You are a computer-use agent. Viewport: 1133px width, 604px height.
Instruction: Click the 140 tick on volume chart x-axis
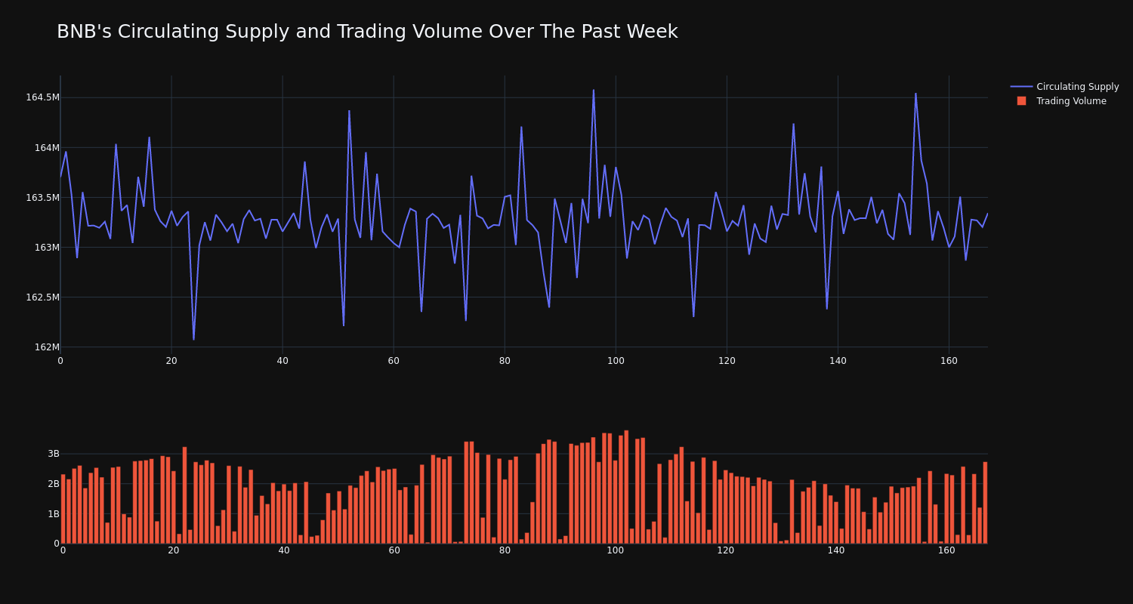836,550
